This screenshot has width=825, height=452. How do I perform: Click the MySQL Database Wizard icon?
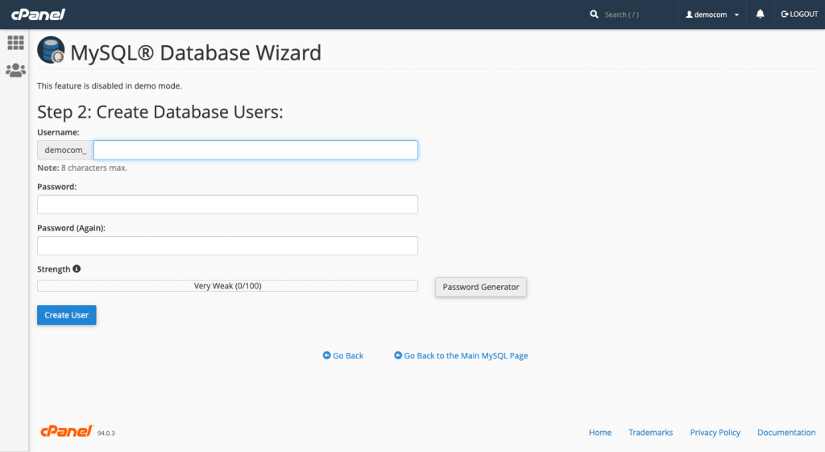tap(51, 50)
